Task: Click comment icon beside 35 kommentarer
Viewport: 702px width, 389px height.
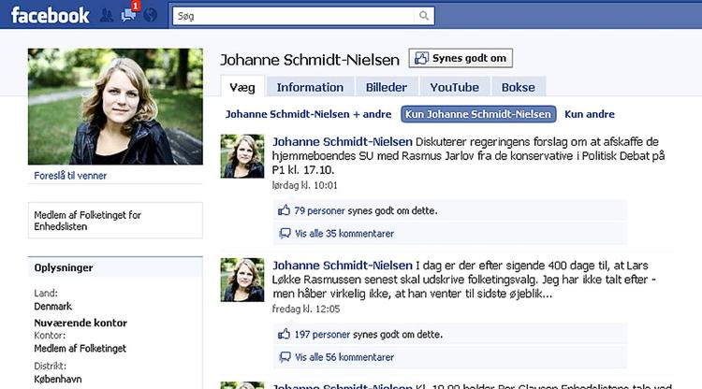Action: (x=285, y=234)
